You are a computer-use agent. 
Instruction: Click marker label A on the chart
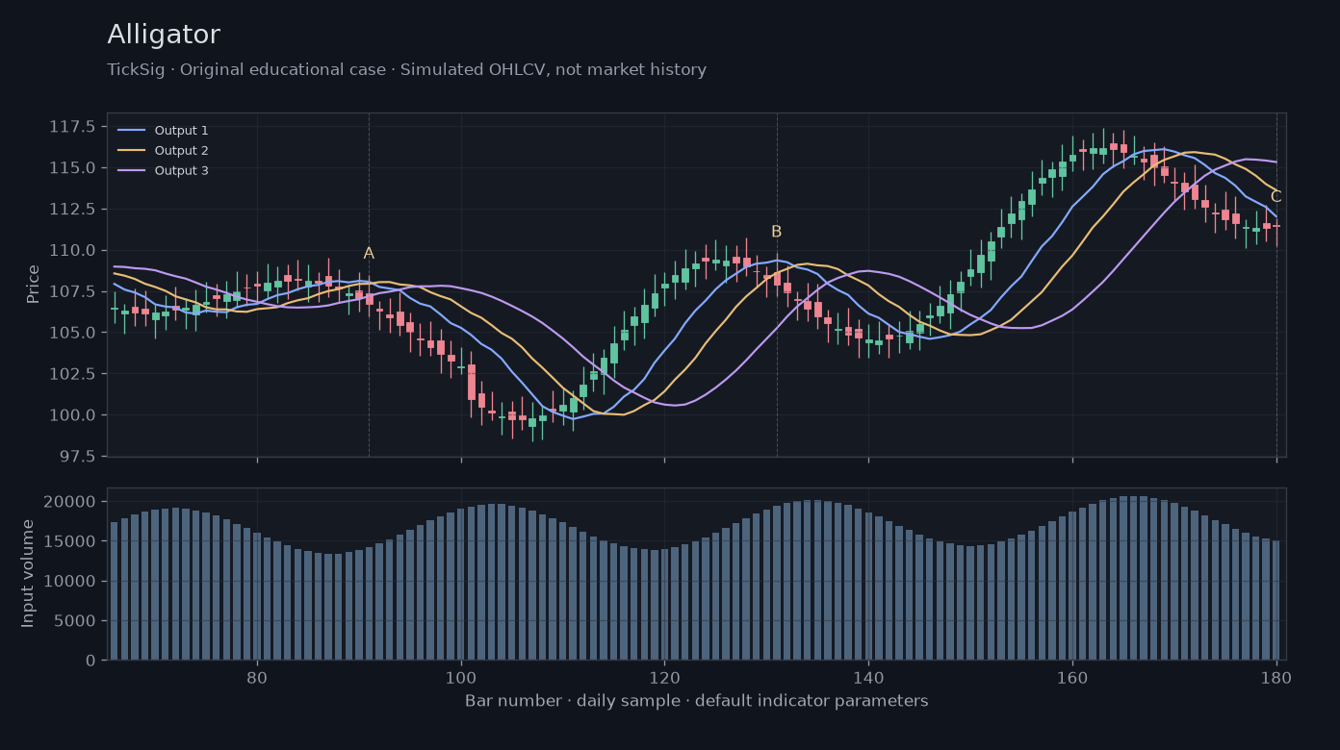click(x=369, y=254)
